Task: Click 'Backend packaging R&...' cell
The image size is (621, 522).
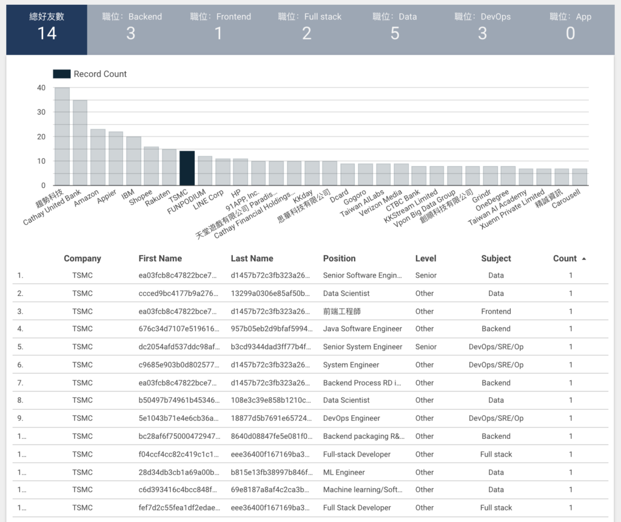Action: (364, 436)
